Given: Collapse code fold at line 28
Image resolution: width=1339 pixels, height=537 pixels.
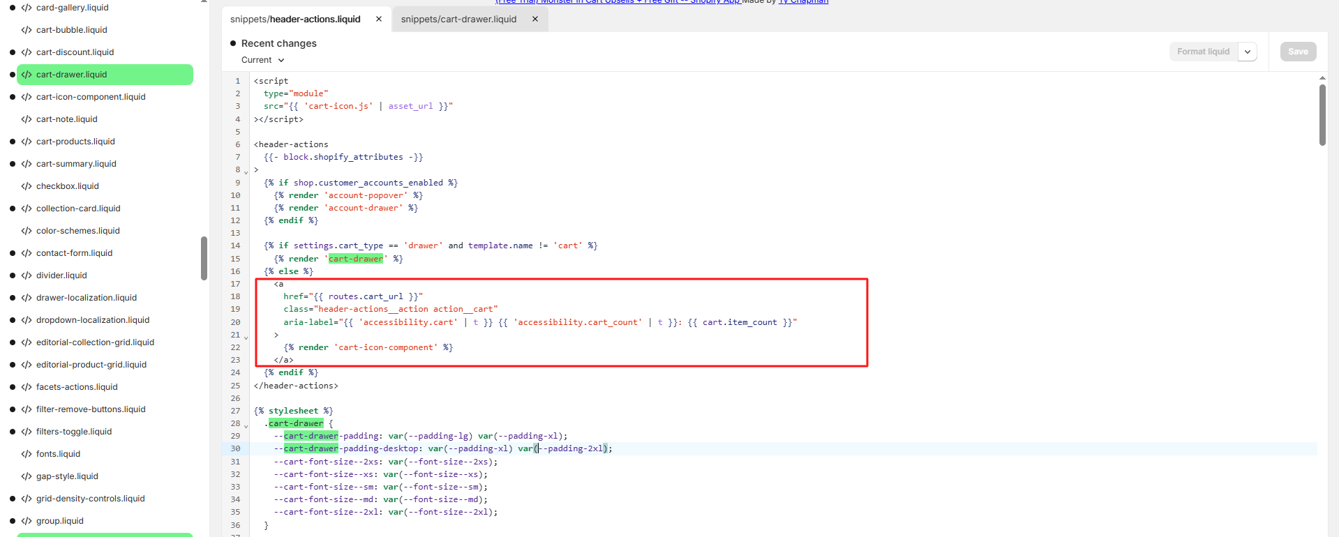Looking at the screenshot, I should coord(246,425).
